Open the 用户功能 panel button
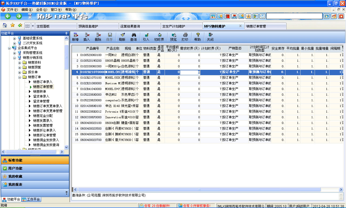 (35, 168)
